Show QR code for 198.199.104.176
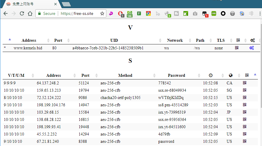Screen dimensions: 262x146 [245, 105]
